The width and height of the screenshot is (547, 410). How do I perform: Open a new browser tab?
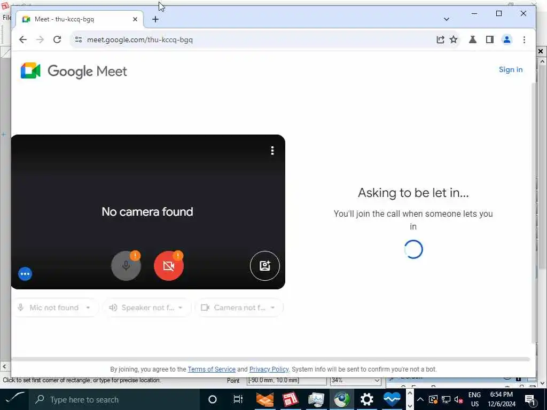click(x=155, y=19)
